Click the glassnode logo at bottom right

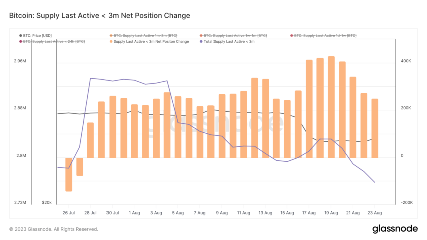395,229
